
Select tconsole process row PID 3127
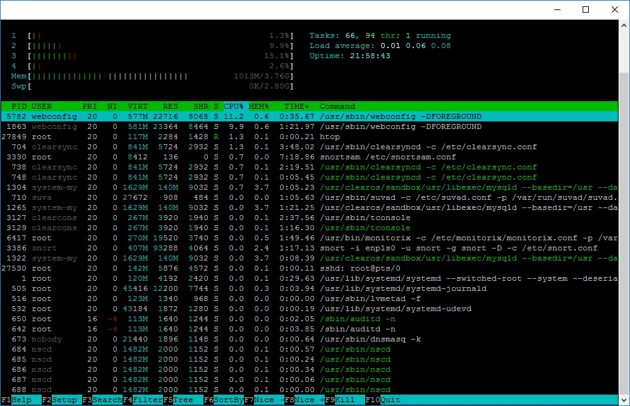310,218
